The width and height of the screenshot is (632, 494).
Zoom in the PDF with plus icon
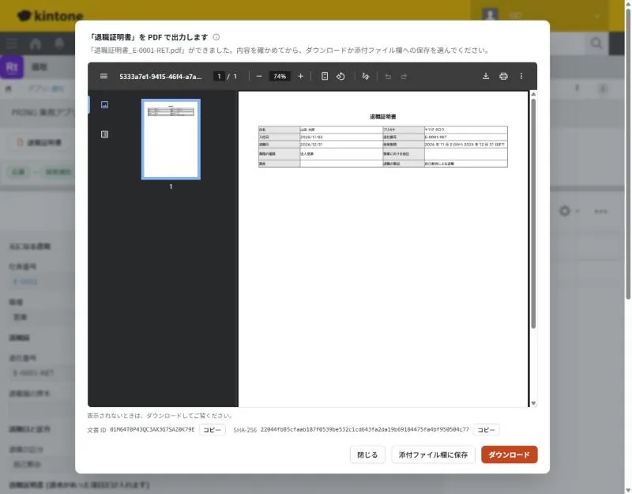[300, 76]
